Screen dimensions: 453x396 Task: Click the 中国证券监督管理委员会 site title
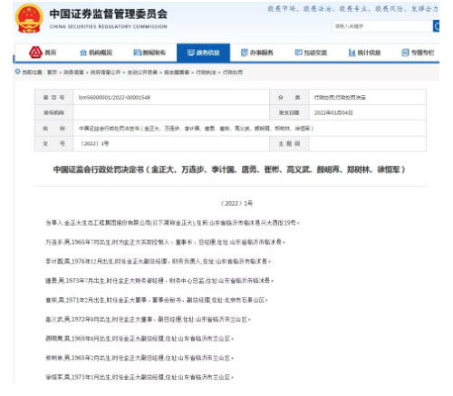tap(108, 14)
